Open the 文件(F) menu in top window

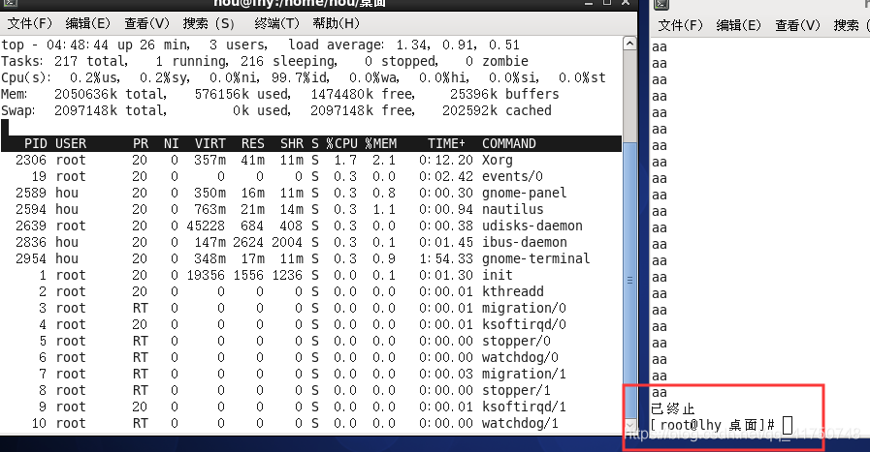click(x=30, y=23)
